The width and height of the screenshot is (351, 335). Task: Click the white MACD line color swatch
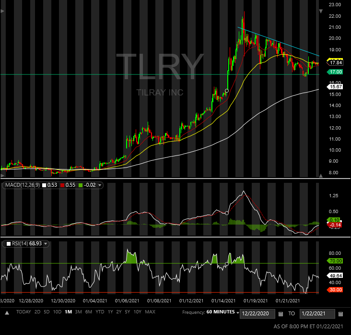pos(44,185)
